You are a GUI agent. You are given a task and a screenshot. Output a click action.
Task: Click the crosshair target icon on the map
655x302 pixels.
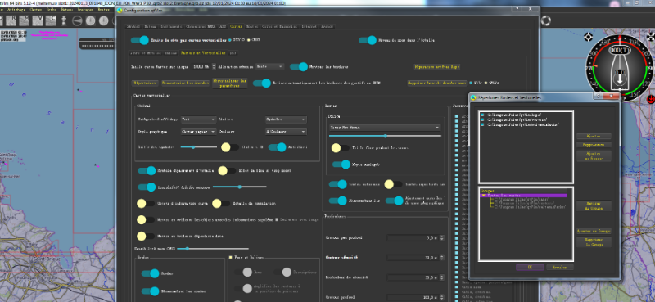(x=588, y=37)
